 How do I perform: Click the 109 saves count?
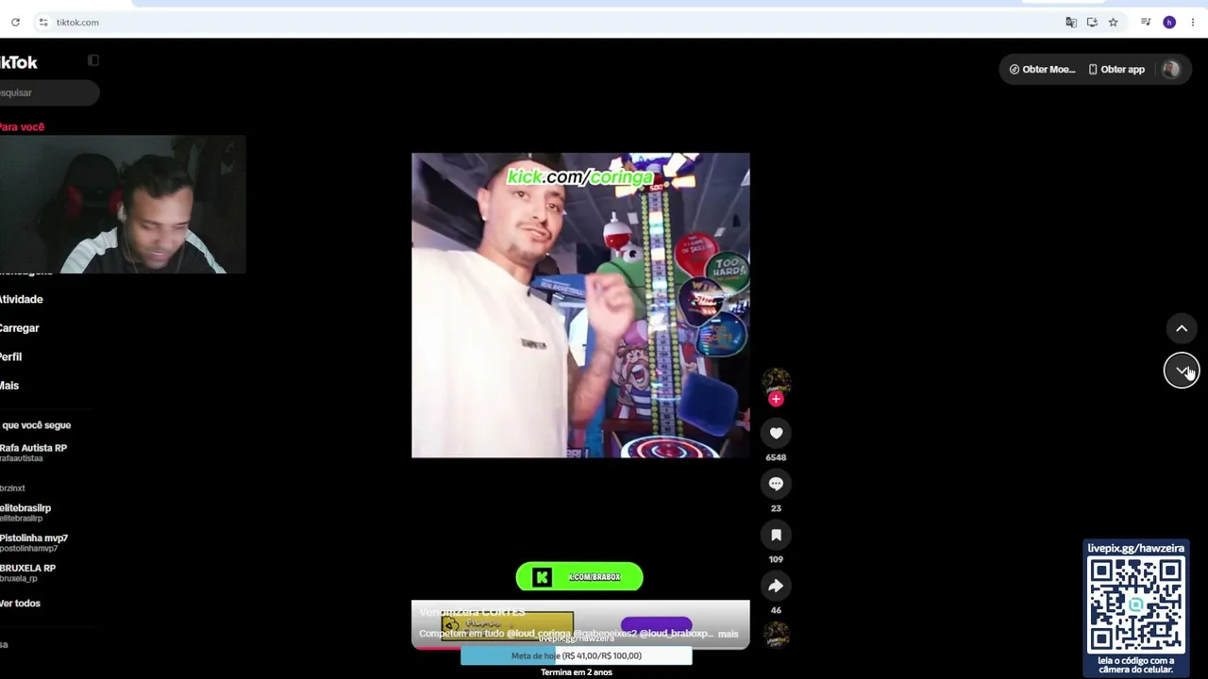776,559
